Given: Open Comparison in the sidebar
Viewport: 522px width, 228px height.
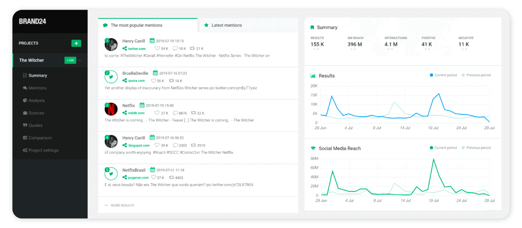Looking at the screenshot, I should coord(40,138).
